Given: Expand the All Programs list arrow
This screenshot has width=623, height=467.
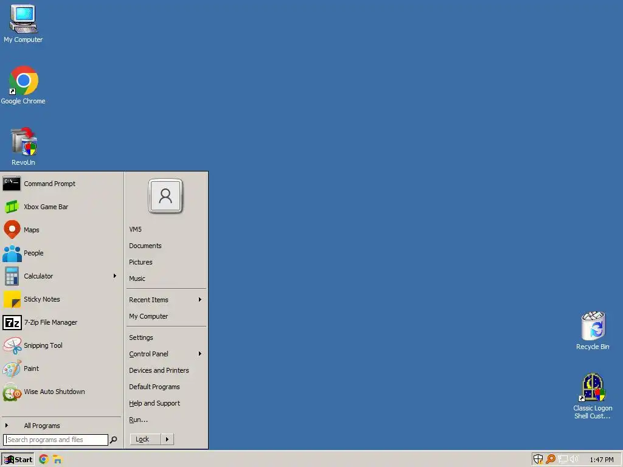Looking at the screenshot, I should 6,425.
